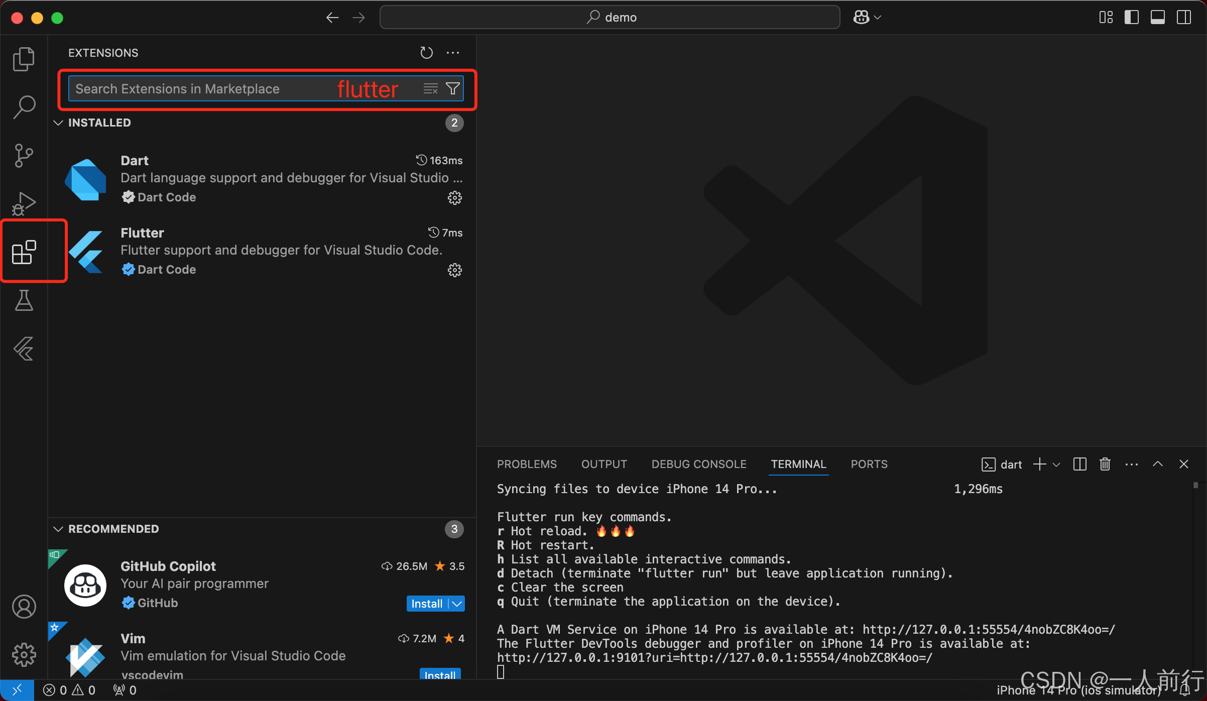Go back with the navigation arrow

332,18
